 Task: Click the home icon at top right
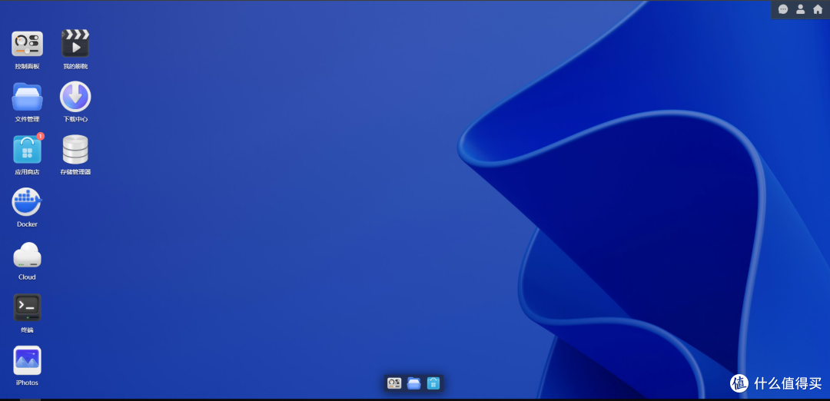tap(818, 9)
